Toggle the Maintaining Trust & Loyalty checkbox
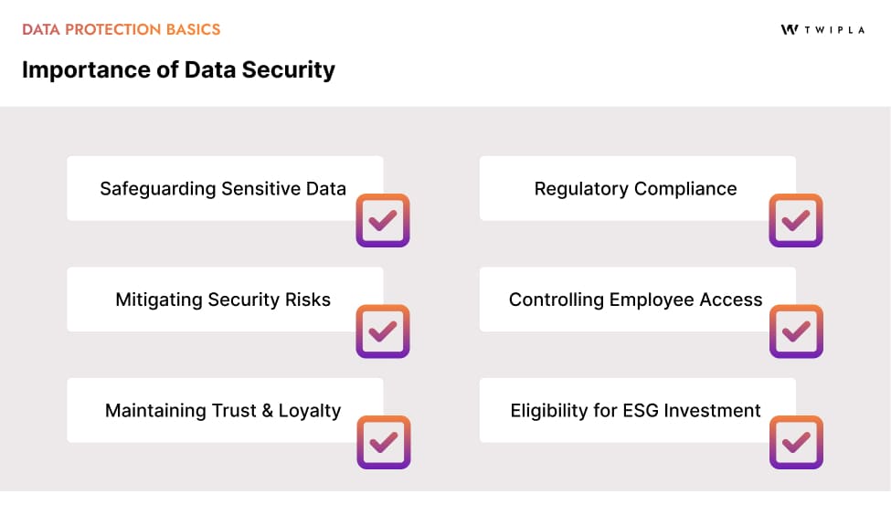Viewport: 891px width, 515px height. [383, 442]
